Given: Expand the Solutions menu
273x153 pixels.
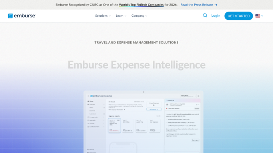Looking at the screenshot, I should tap(103, 16).
